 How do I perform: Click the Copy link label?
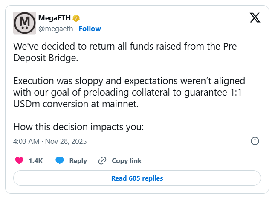click(x=127, y=161)
